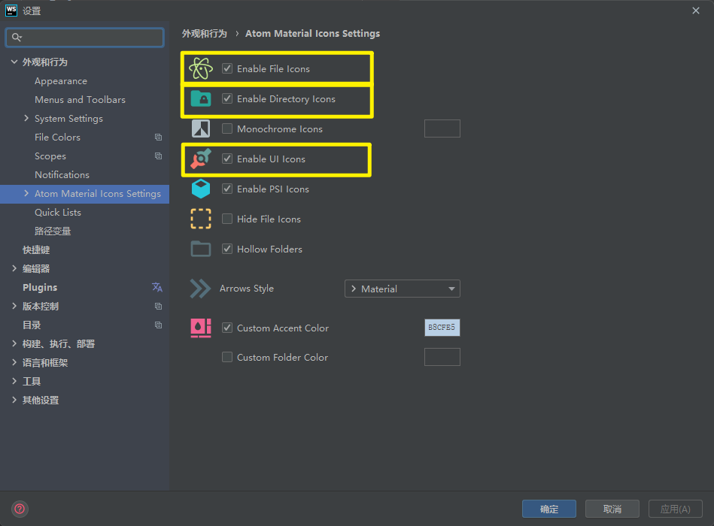Click the search magnifier icon
This screenshot has width=714, height=526.
(x=17, y=38)
